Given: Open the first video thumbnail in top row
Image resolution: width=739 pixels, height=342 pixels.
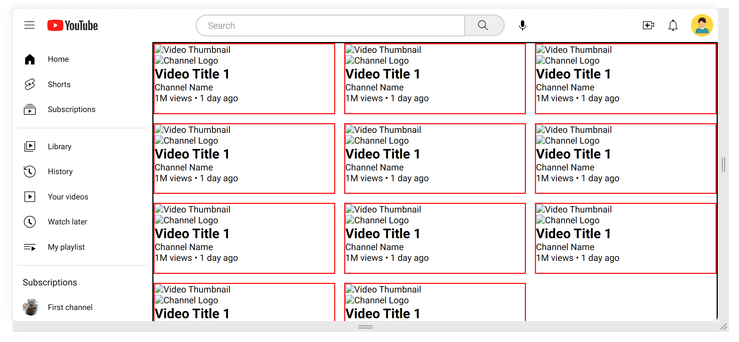Looking at the screenshot, I should 193,50.
